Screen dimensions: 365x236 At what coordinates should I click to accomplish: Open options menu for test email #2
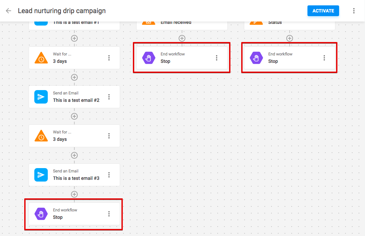(x=109, y=97)
